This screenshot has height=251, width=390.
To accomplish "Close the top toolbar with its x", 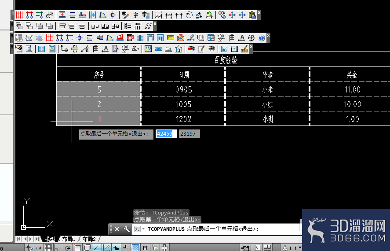I will pos(259,12).
